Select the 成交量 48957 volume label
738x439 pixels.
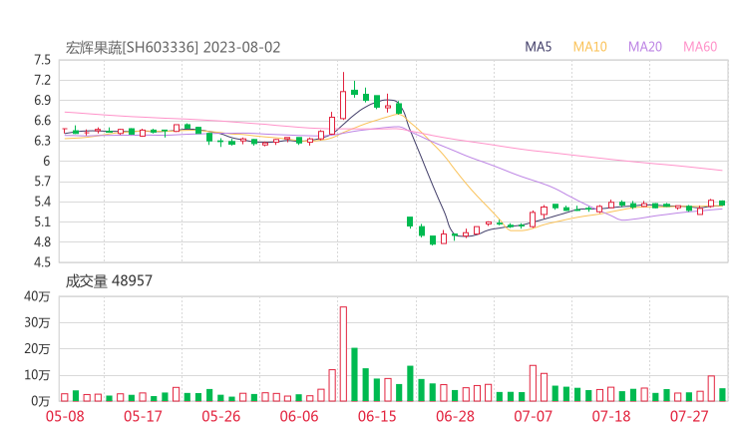pyautogui.click(x=109, y=281)
